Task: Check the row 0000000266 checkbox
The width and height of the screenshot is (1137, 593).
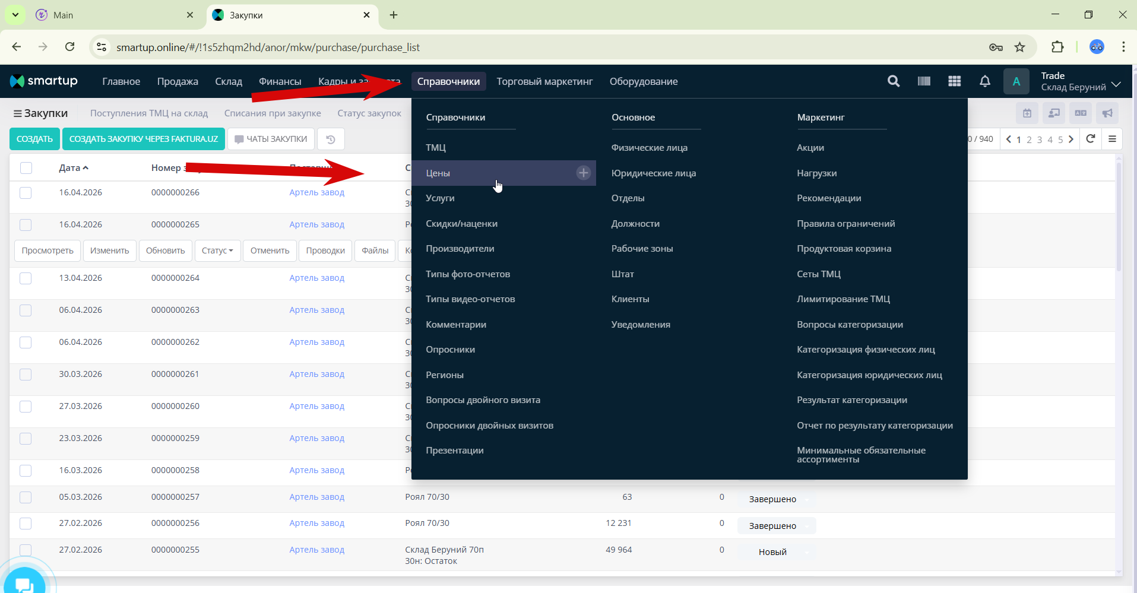Action: click(x=26, y=193)
